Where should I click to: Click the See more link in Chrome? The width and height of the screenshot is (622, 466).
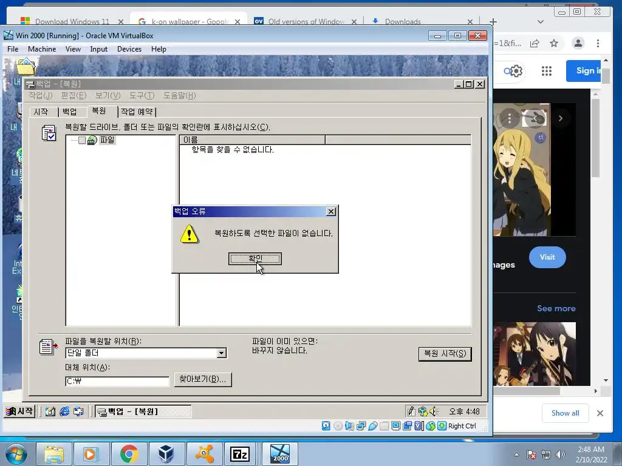click(x=556, y=308)
